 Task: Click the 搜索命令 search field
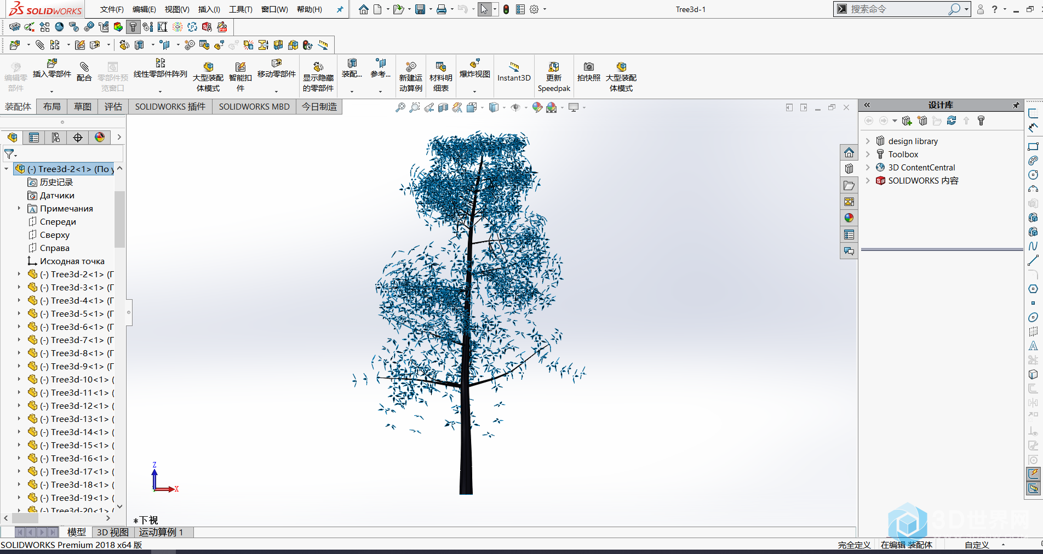898,9
